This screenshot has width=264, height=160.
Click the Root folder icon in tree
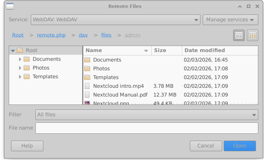pyautogui.click(x=20, y=51)
